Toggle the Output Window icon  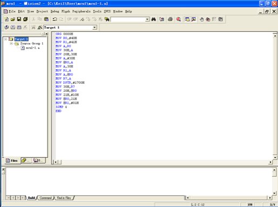pos(194,19)
